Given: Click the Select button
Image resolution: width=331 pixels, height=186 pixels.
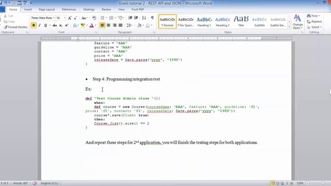Looking at the screenshot, I should click(x=314, y=27).
